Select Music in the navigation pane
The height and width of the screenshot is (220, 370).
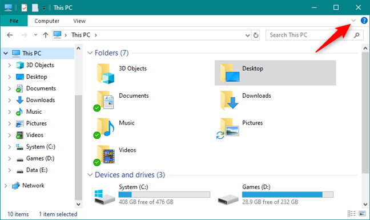coord(34,111)
